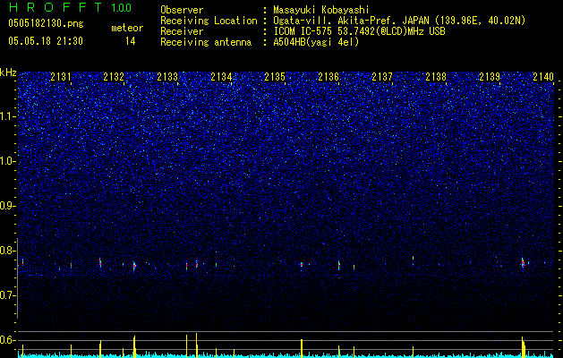This screenshot has height=358, width=563.
Task: Click the 2138 time marker
Action: 436,76
